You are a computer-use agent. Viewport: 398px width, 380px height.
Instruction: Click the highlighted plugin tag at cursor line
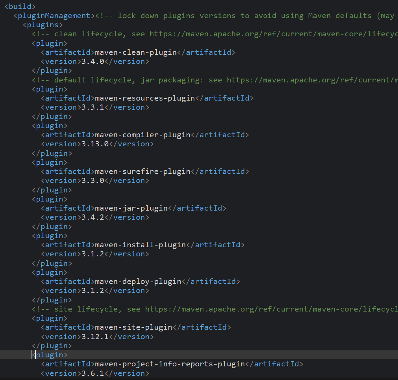pos(50,355)
